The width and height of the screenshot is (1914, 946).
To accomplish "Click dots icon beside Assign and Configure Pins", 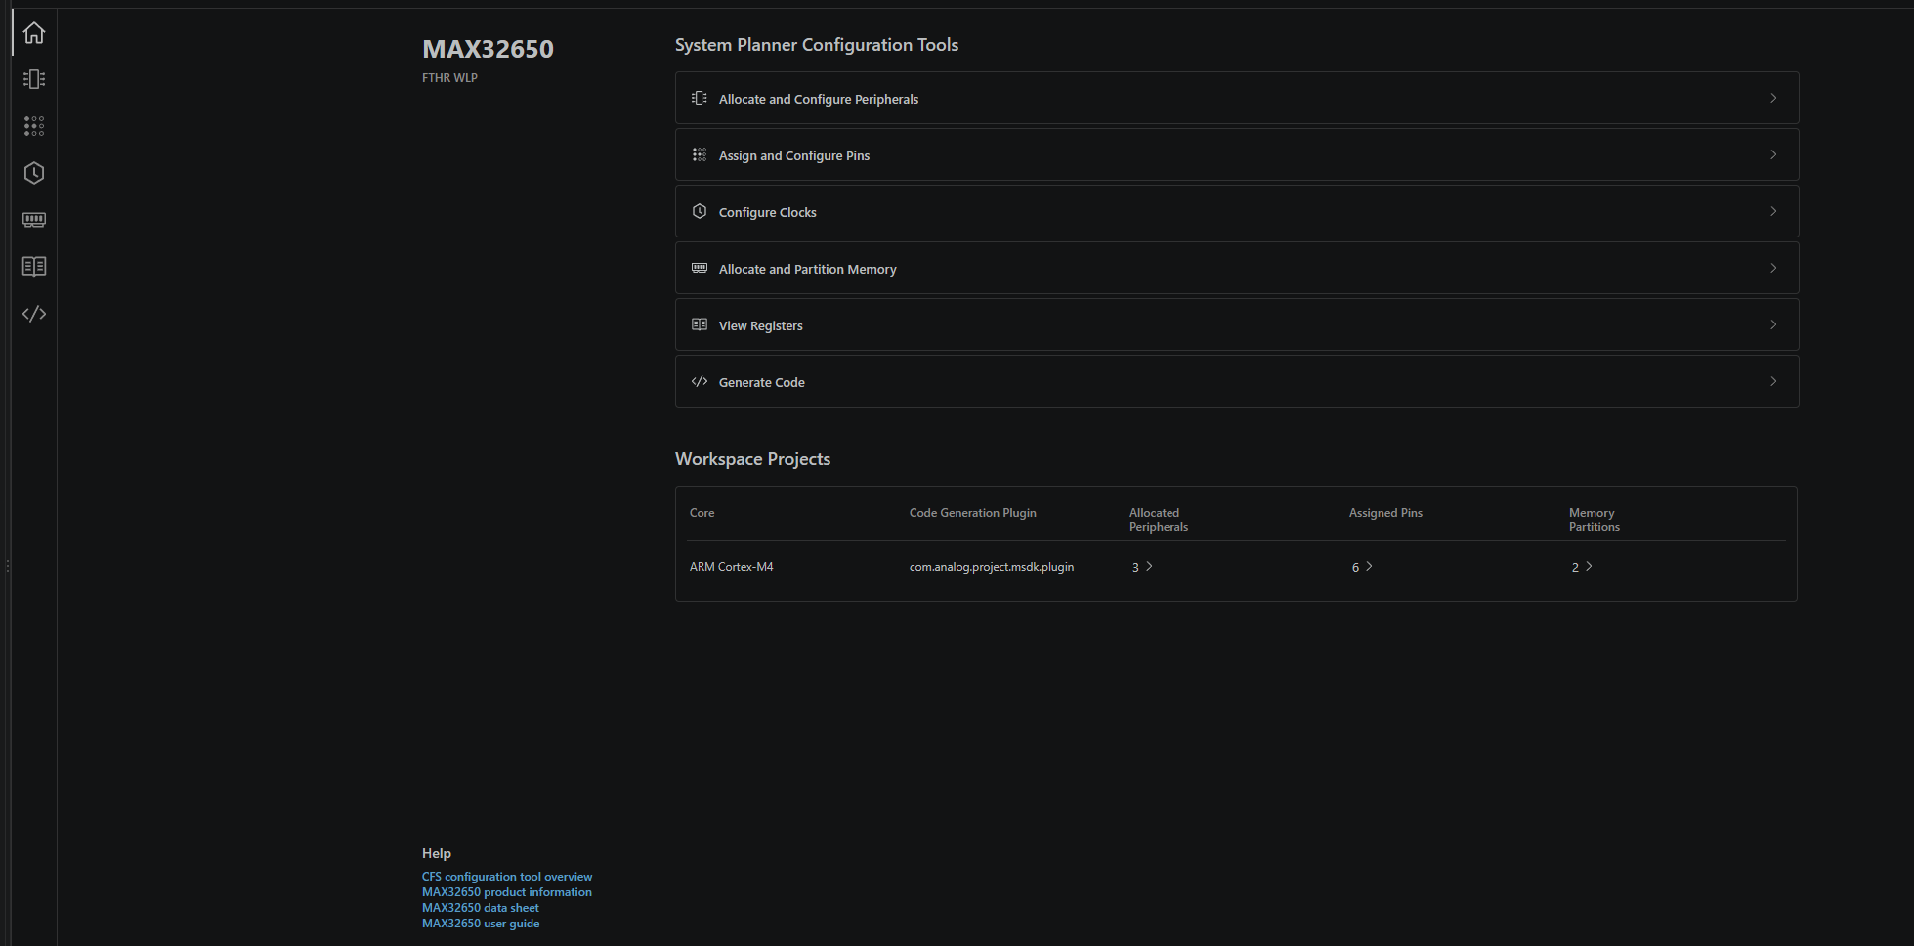I will click(700, 154).
